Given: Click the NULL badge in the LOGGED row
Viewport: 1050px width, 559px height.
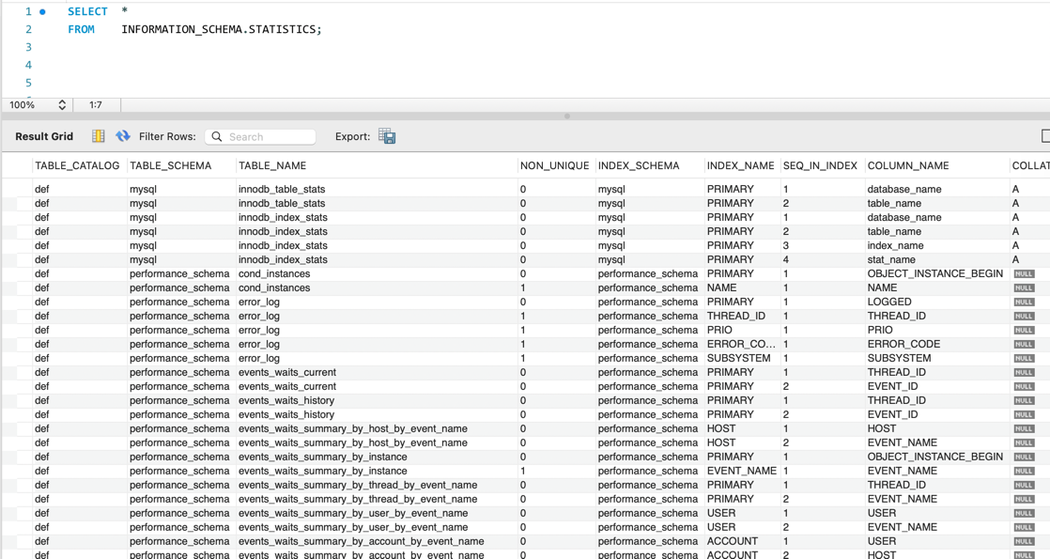Looking at the screenshot, I should tap(1023, 303).
